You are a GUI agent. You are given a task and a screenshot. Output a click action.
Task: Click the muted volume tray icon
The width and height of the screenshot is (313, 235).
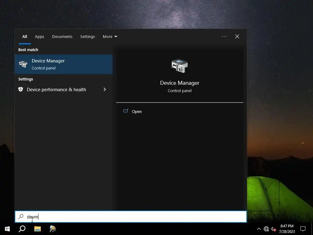273,229
